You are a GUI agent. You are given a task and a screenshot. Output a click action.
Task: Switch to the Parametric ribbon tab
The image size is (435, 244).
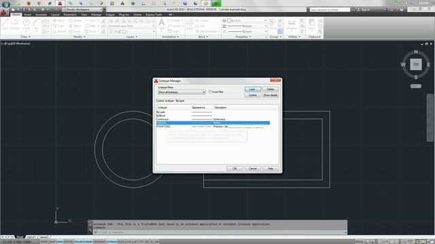point(70,14)
